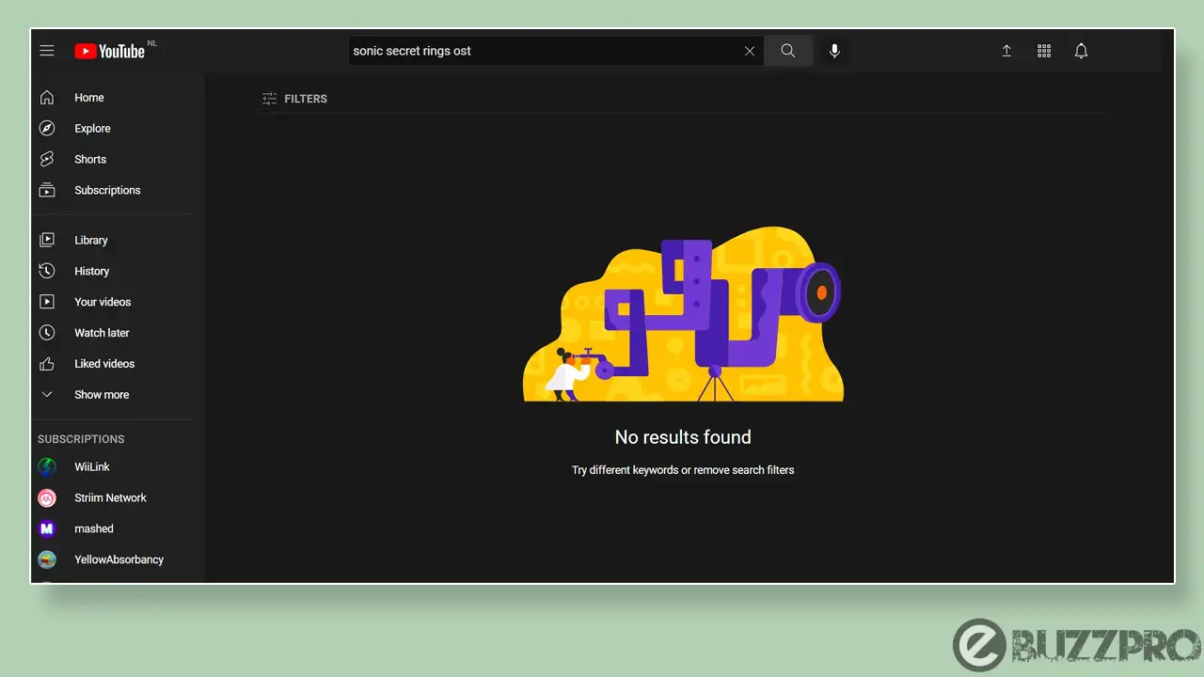Click the magnifier search button
Screen dimensions: 1204x677
coord(788,51)
